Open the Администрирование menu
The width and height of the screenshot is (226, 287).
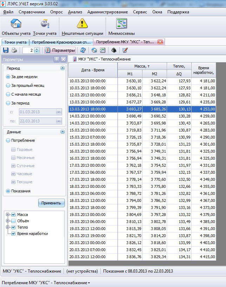pos(108,12)
